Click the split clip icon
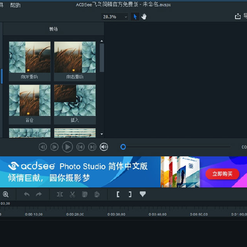This screenshot has width=247, height=247. point(60,194)
